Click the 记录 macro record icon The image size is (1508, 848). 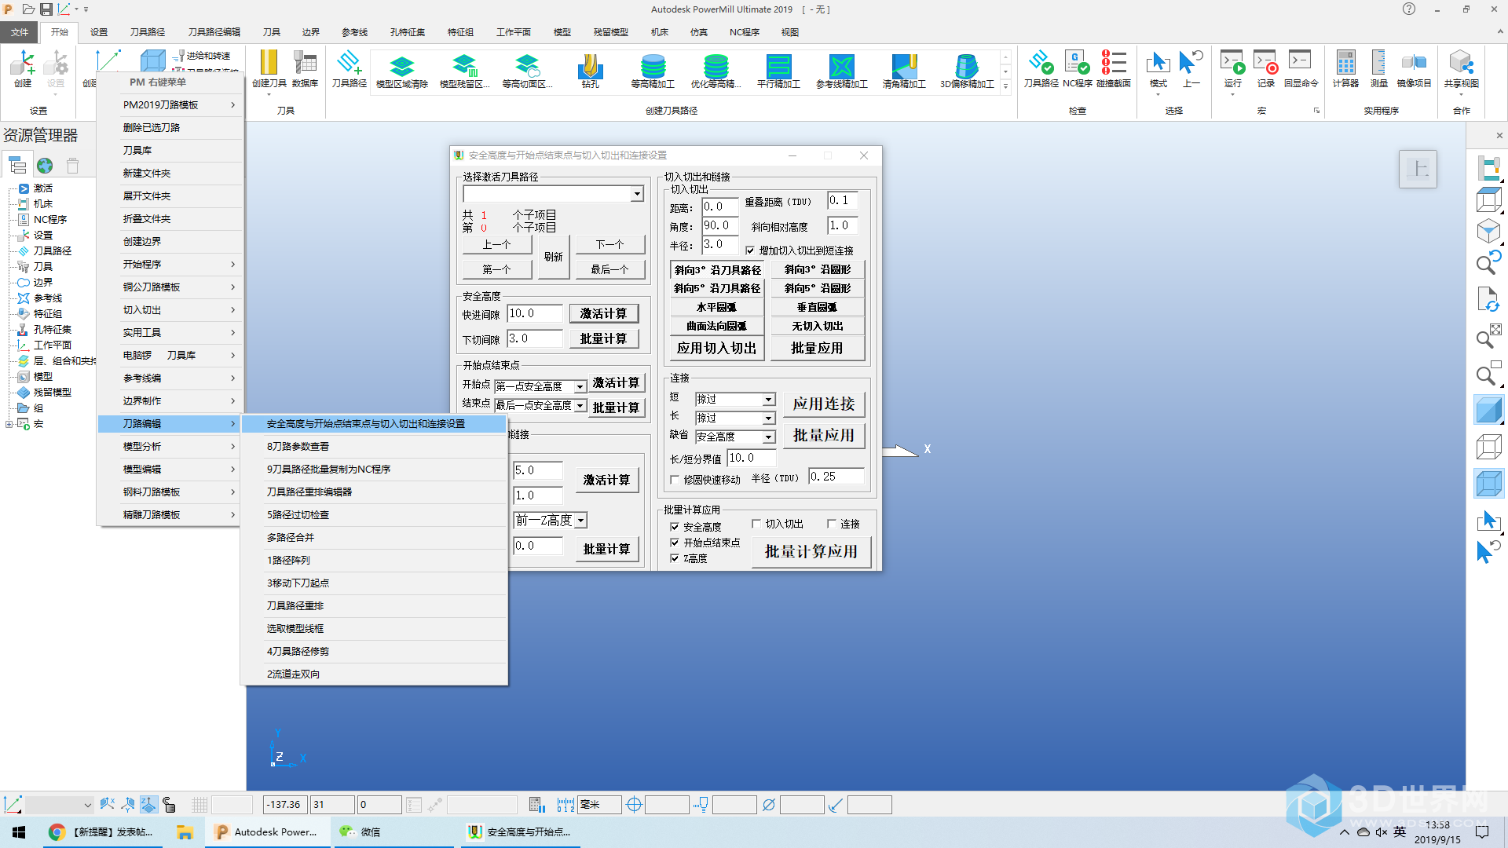click(1265, 69)
